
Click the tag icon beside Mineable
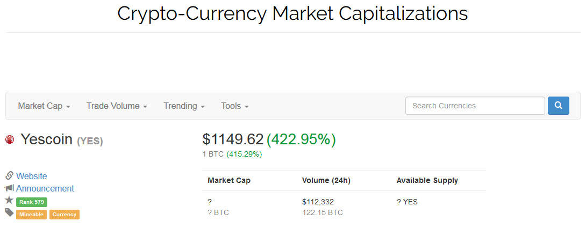point(9,212)
